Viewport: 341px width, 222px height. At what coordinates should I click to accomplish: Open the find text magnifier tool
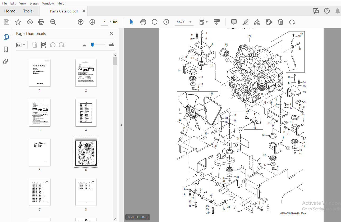53,22
